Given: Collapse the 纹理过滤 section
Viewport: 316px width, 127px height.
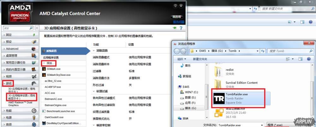Looking at the screenshot, I should coord(94,91).
